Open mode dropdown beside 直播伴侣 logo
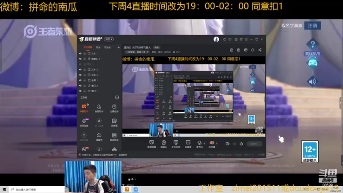 (x=109, y=39)
